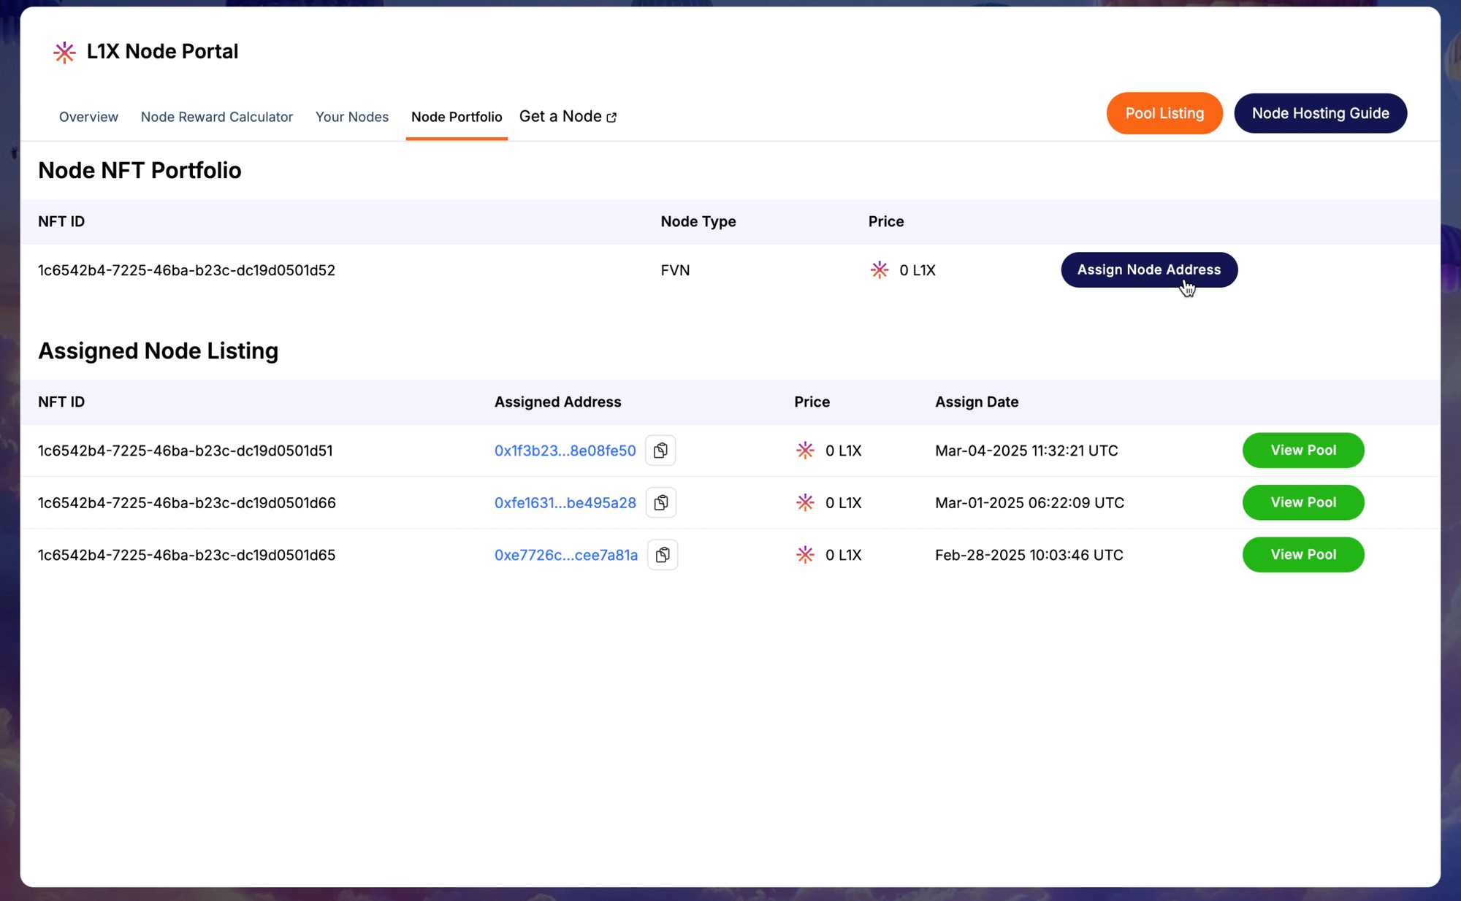This screenshot has width=1461, height=901.
Task: Select the Node Portfolio tab
Action: point(457,117)
